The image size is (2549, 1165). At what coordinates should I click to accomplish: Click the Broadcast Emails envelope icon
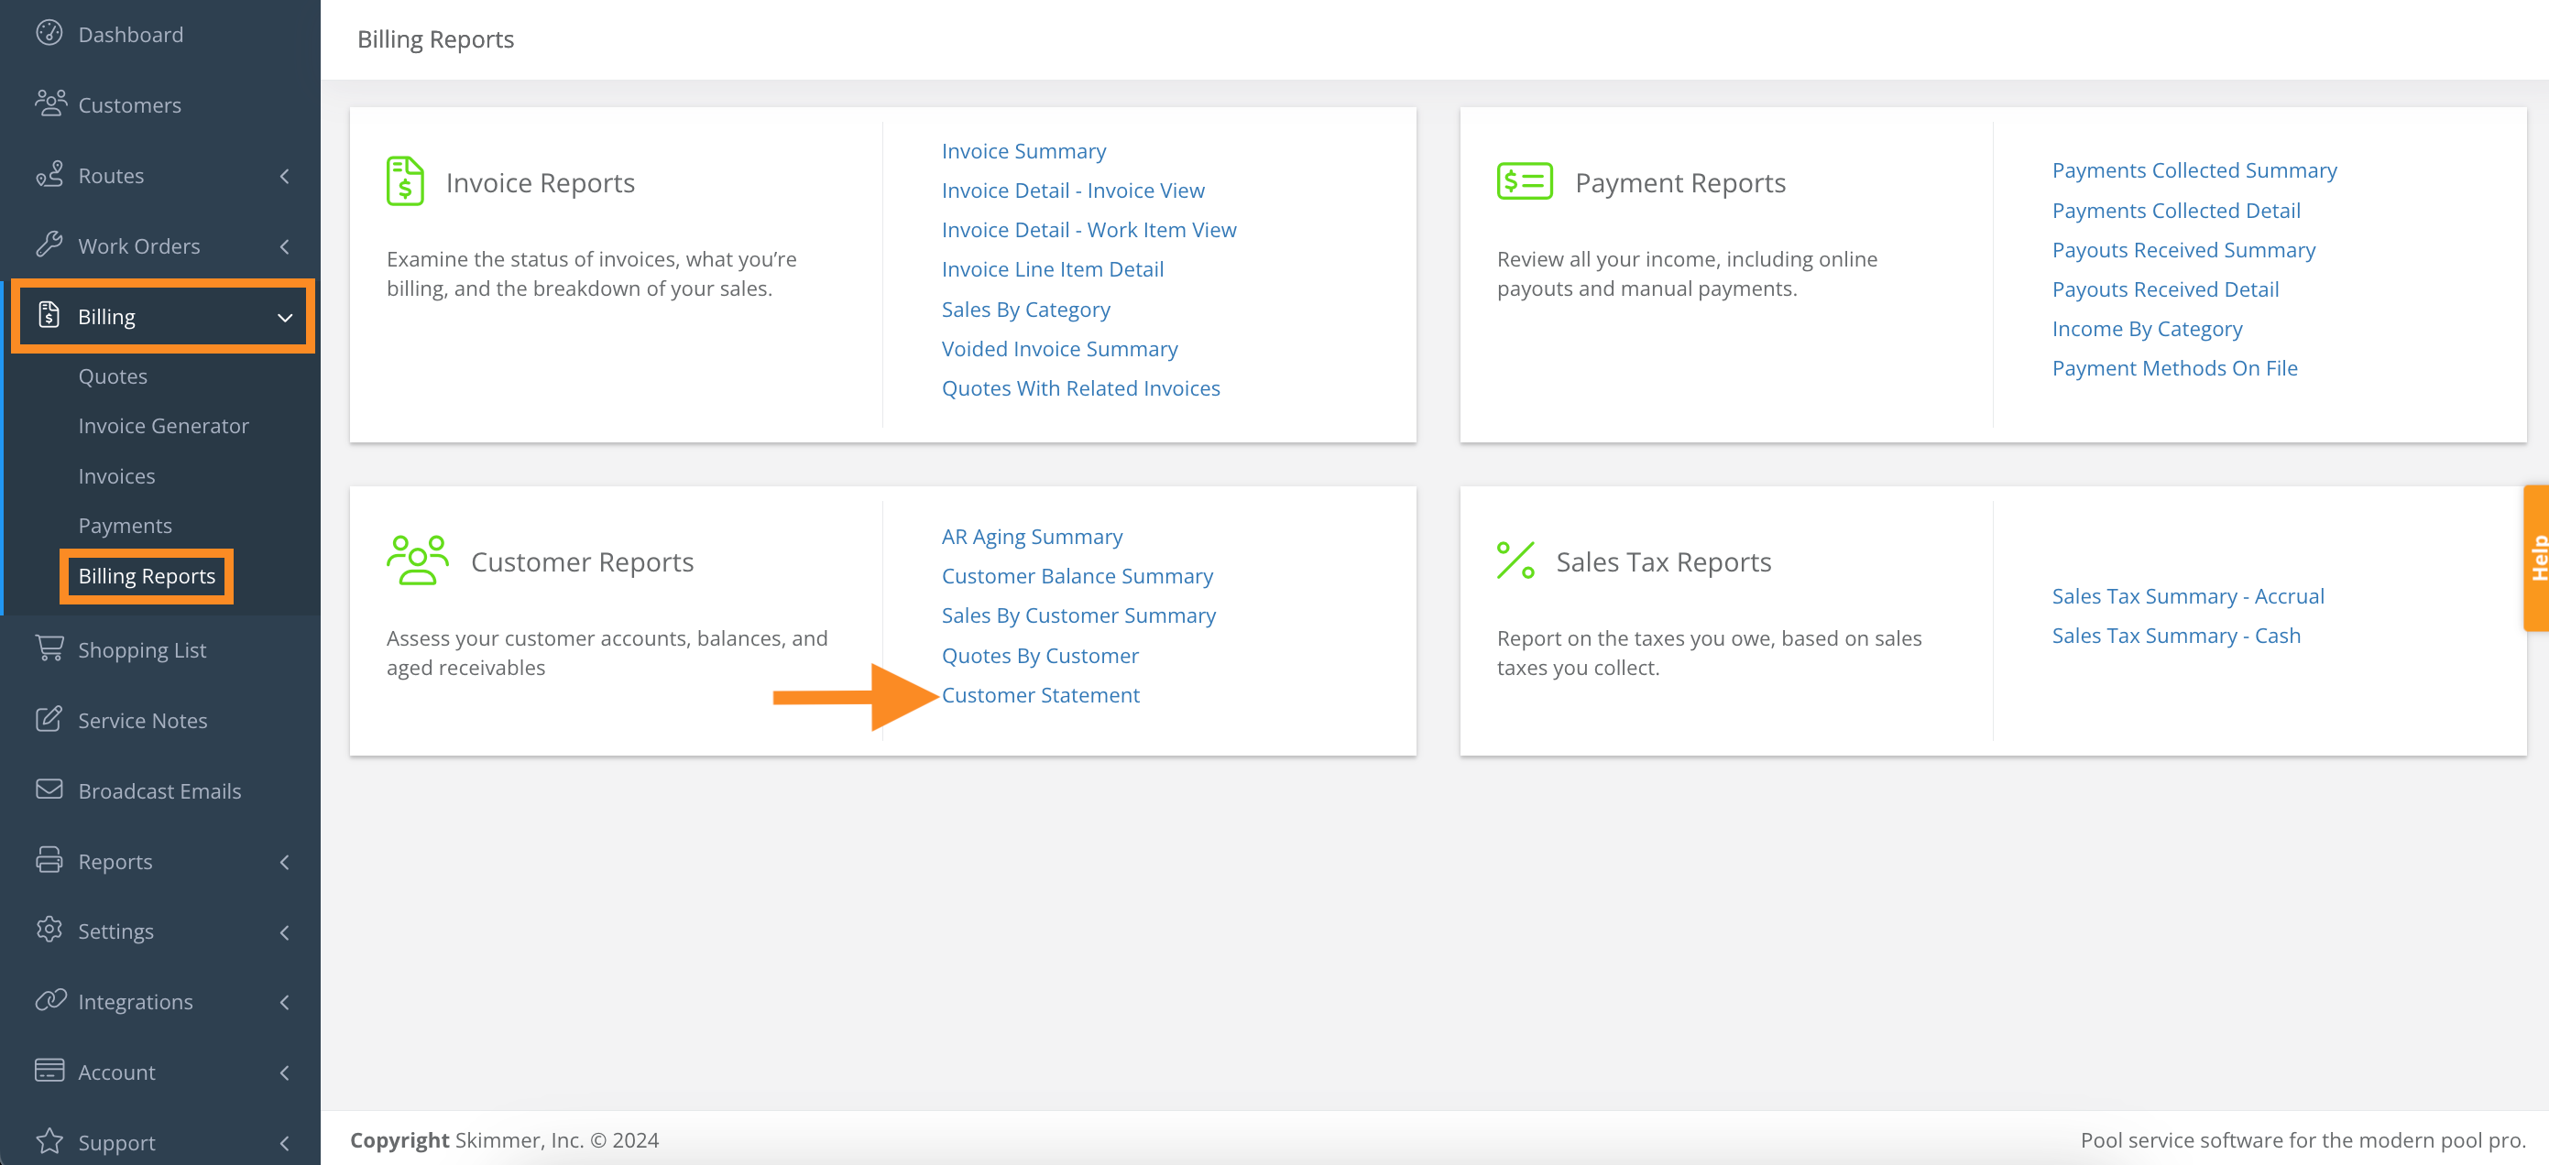49,789
